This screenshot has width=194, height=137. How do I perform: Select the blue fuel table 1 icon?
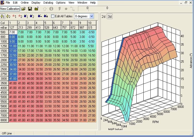pyautogui.click(x=26, y=16)
